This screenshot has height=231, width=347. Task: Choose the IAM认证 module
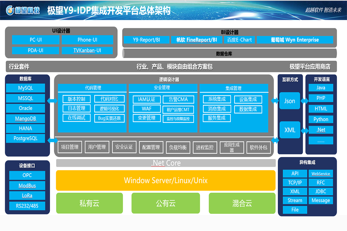click(147, 99)
